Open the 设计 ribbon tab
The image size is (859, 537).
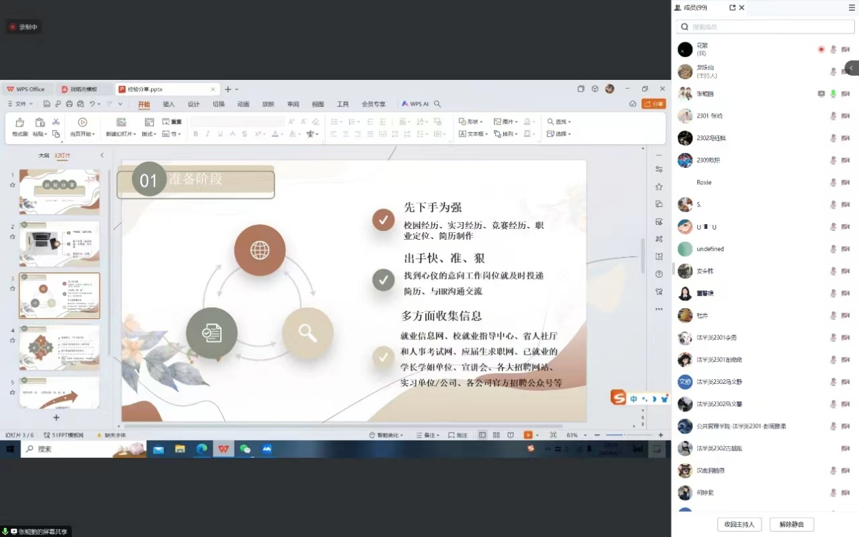(x=194, y=104)
